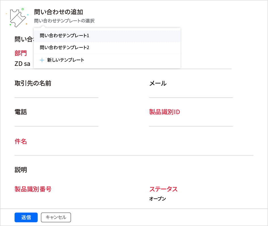Viewport: 268px width, 226px height.
Task: Click the 説明 field label
Action: [x=21, y=170]
